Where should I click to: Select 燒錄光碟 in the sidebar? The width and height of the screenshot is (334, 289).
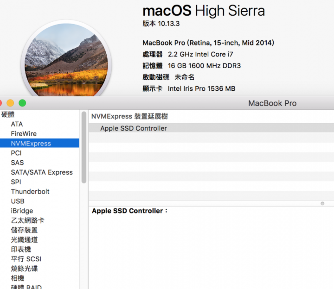[x=24, y=269]
